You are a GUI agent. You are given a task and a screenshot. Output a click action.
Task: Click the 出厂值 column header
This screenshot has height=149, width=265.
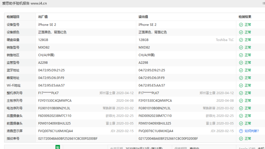tap(43, 17)
